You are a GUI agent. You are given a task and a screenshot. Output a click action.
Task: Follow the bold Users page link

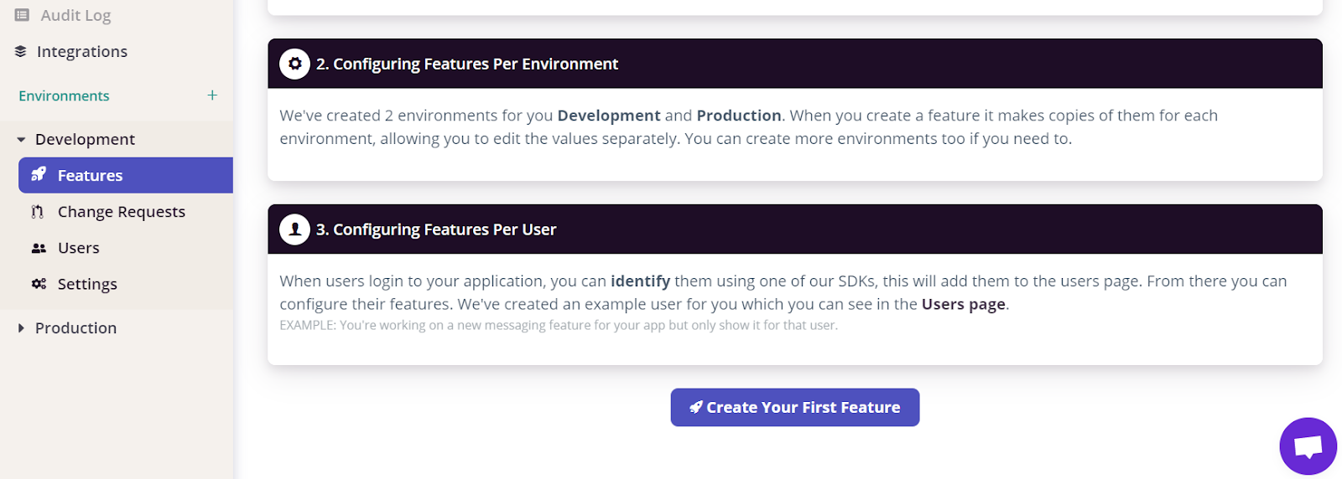963,304
